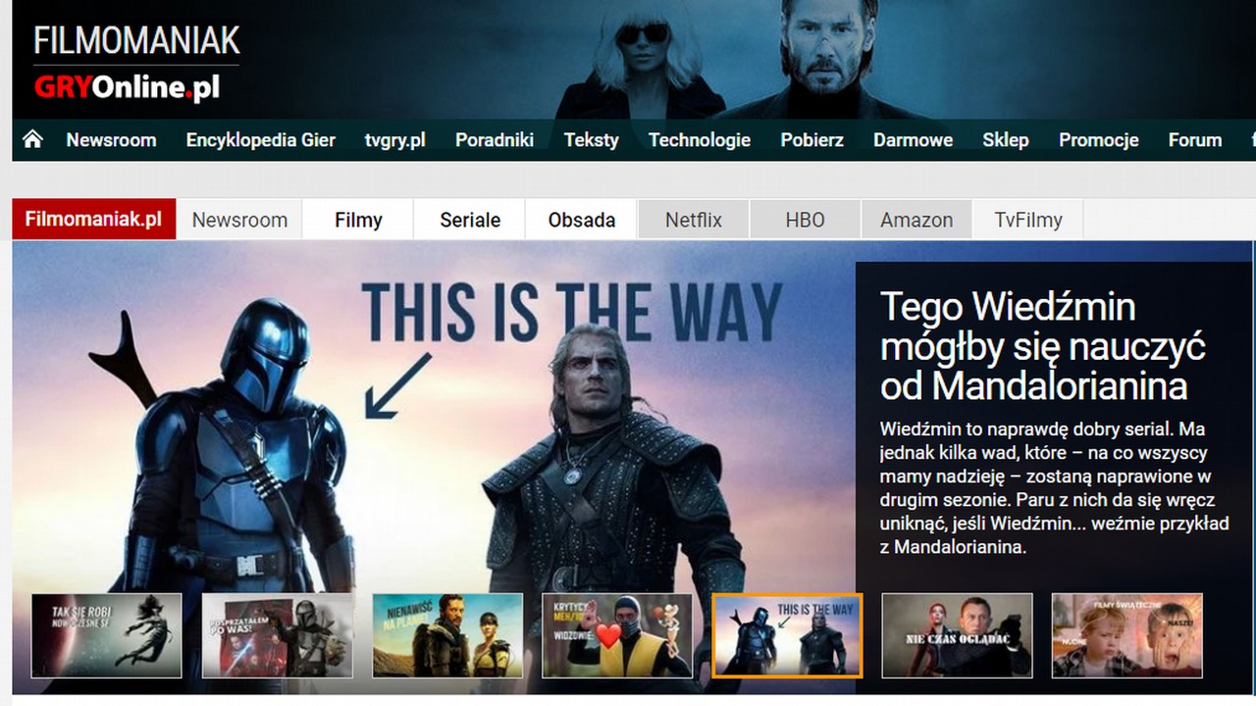The image size is (1256, 706).
Task: Open the NIE CZAS OGLĄDAĆ thumbnail
Action: 956,635
